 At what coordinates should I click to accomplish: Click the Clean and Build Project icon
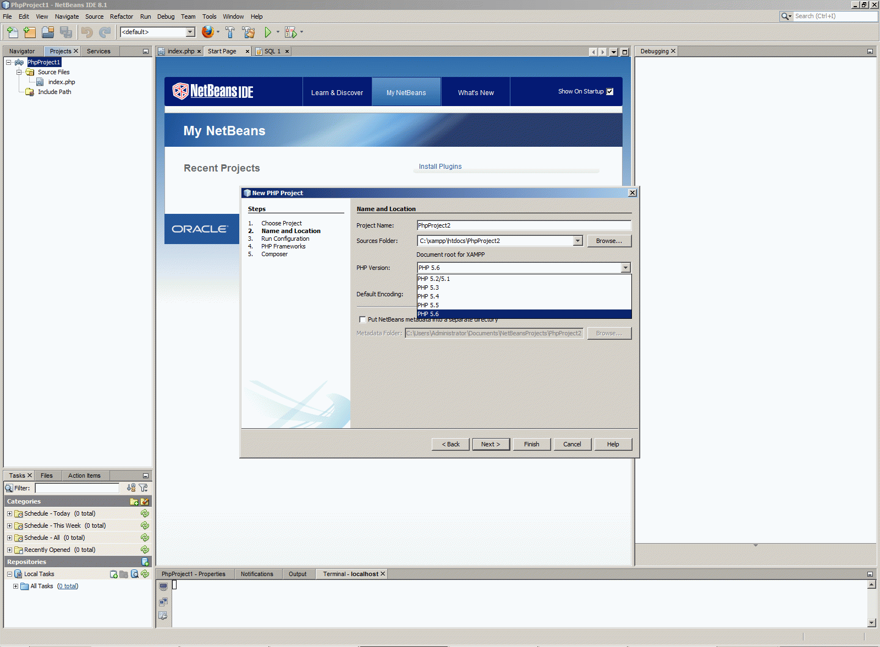click(x=249, y=32)
